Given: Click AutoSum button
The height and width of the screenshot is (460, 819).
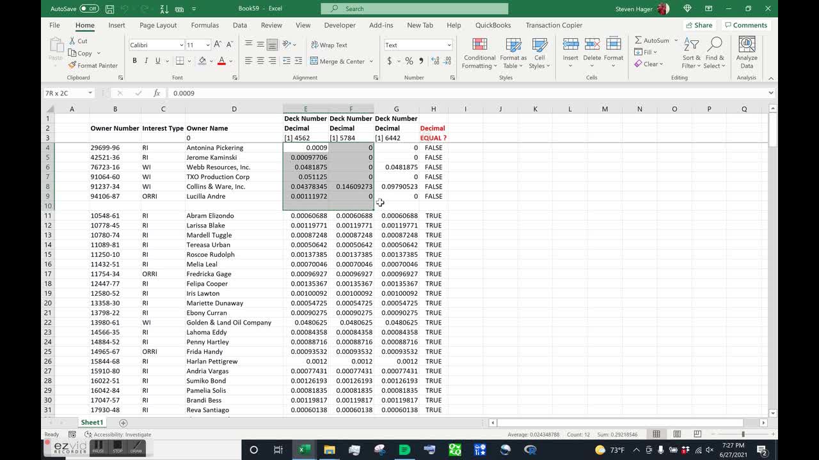Looking at the screenshot, I should [652, 40].
